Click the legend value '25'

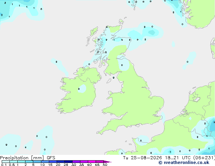click(66, 165)
